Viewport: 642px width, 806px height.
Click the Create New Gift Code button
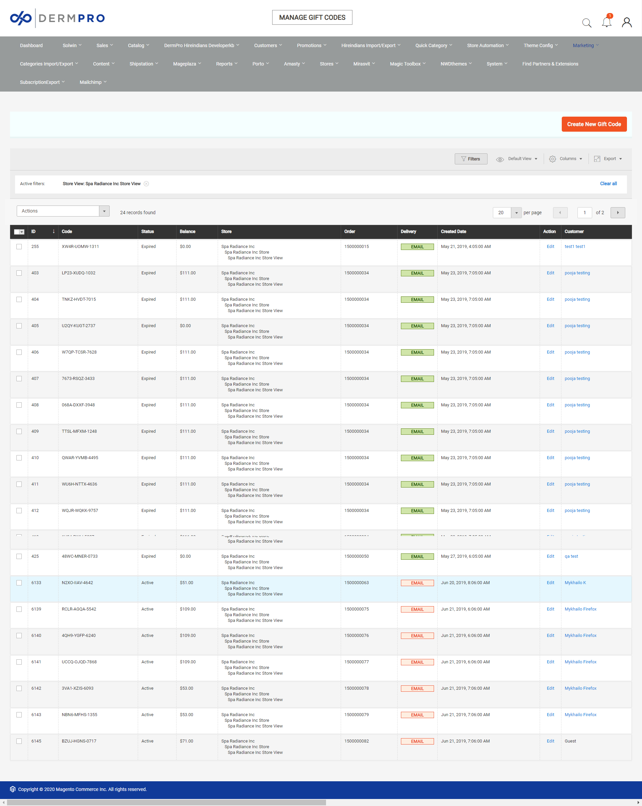point(594,124)
